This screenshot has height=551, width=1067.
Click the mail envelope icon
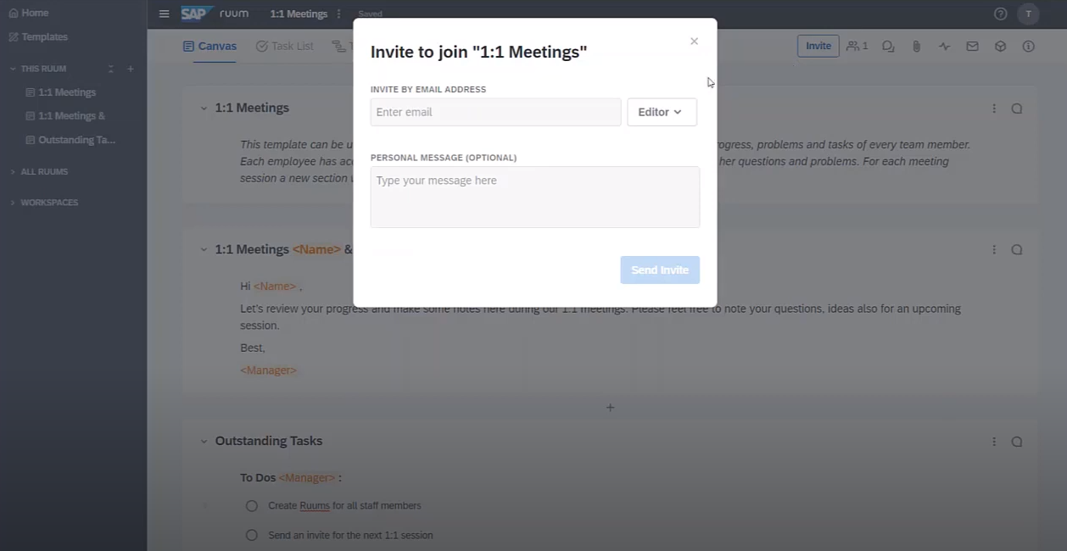click(x=972, y=47)
